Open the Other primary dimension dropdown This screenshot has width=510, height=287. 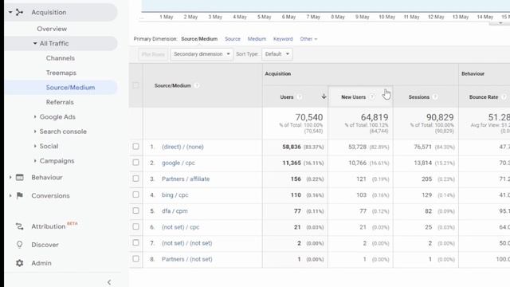[x=308, y=39]
